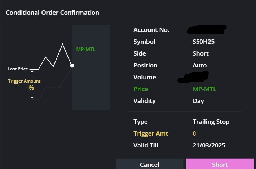The width and height of the screenshot is (256, 169).
Task: Click the white zigzag price line peak
Action: [62, 44]
